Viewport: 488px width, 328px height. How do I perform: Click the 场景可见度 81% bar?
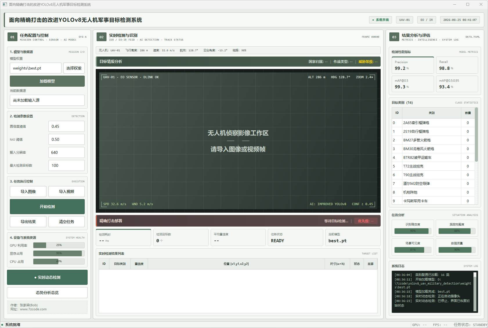tap(413, 250)
